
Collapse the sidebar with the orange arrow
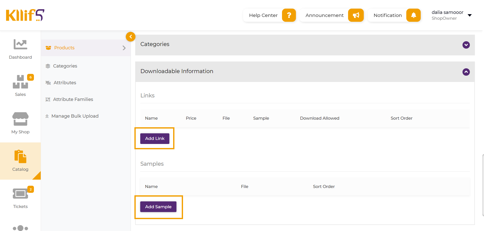[x=131, y=37]
